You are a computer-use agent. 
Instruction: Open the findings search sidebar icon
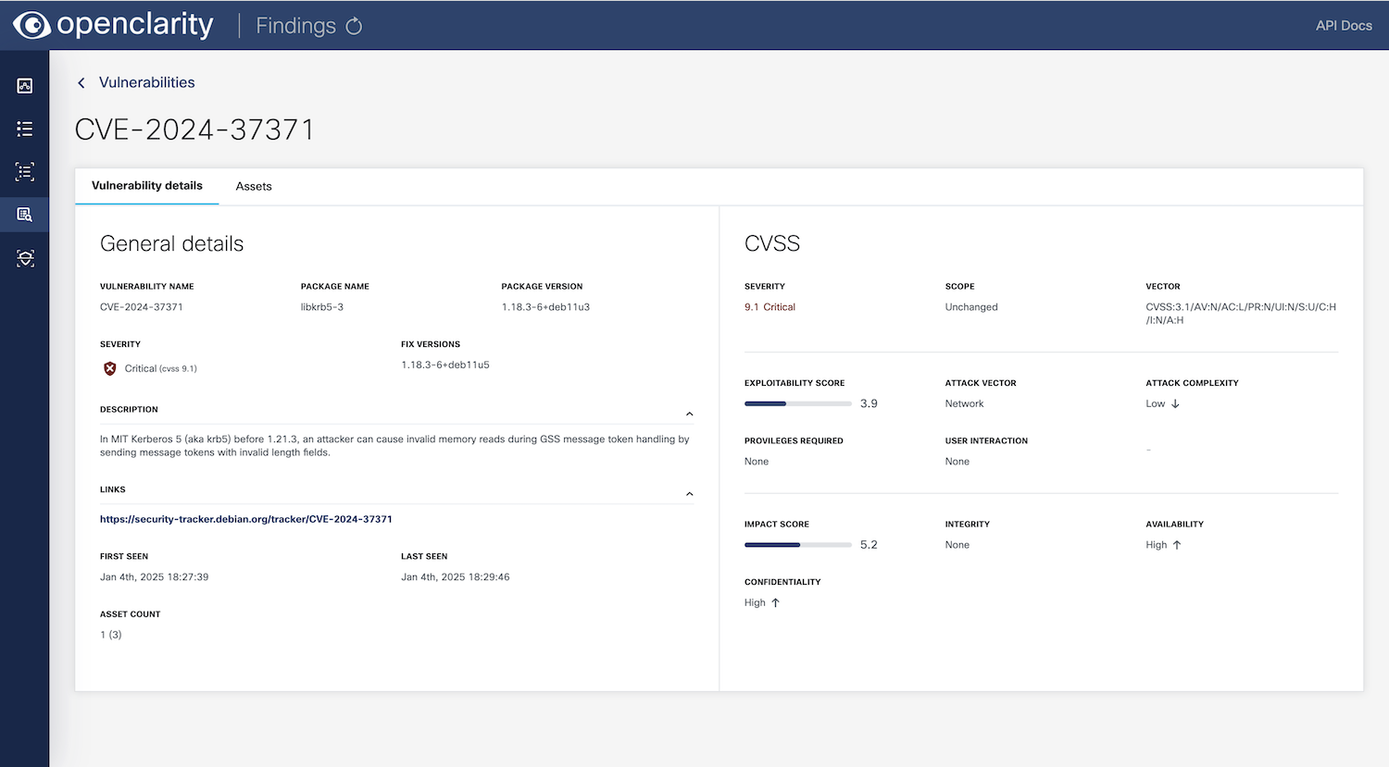pyautogui.click(x=25, y=215)
